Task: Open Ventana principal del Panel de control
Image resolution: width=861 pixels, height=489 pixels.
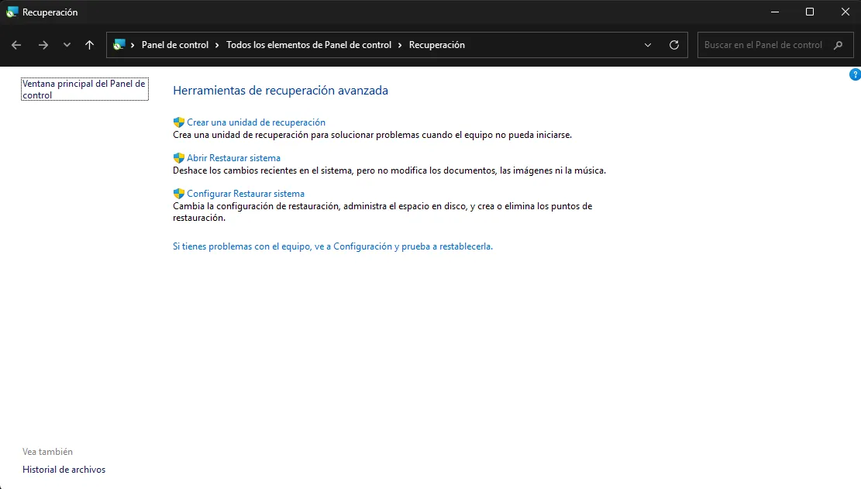Action: tap(84, 89)
